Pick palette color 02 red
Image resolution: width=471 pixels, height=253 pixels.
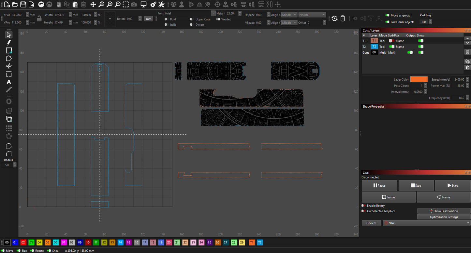click(x=23, y=242)
